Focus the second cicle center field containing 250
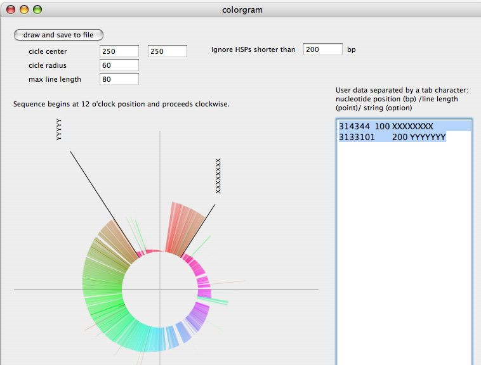The image size is (481, 365). [167, 51]
